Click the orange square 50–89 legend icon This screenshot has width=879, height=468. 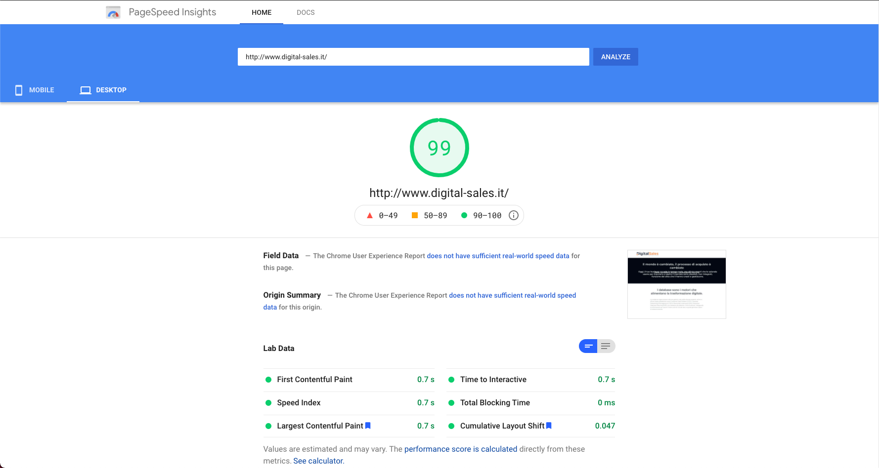[x=415, y=215]
